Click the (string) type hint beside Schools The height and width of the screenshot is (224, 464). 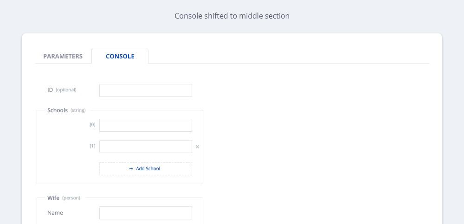pos(78,110)
